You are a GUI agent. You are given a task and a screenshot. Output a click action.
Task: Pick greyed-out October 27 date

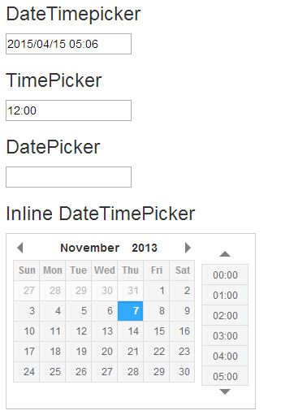click(27, 291)
